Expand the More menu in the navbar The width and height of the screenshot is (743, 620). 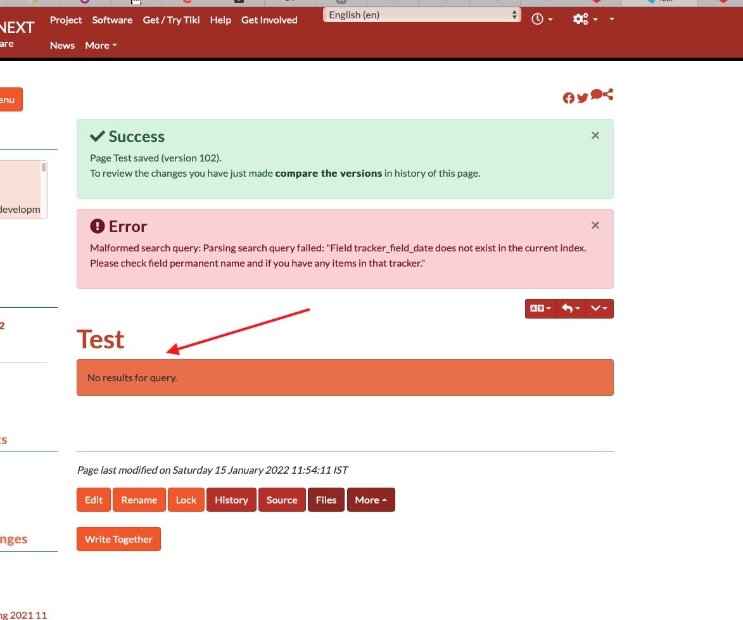pyautogui.click(x=101, y=46)
